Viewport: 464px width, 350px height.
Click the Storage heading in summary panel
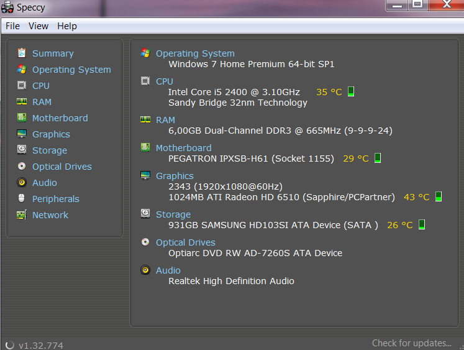coord(173,214)
